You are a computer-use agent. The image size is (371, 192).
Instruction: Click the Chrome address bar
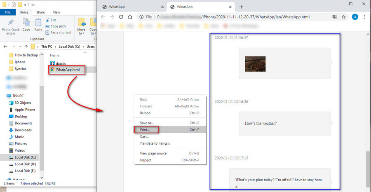coord(242,17)
